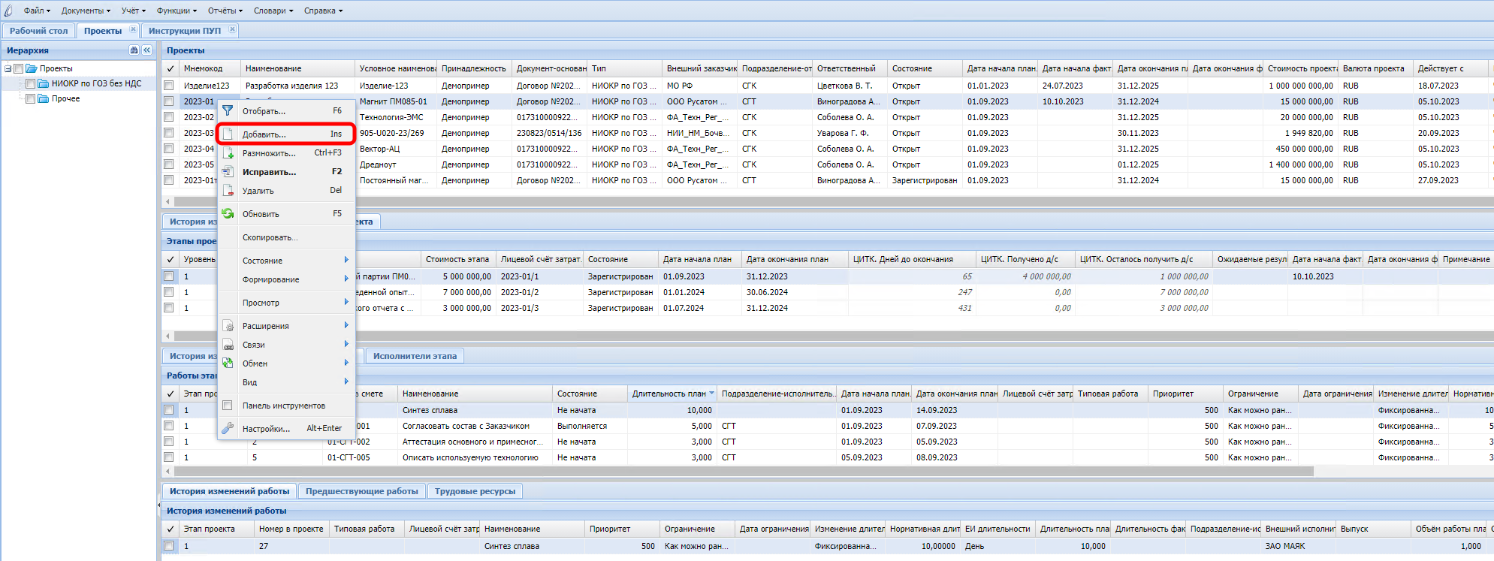1494x561 pixels.
Task: Collapse the Иерархия panel with double-arrow icon
Action: pos(146,50)
